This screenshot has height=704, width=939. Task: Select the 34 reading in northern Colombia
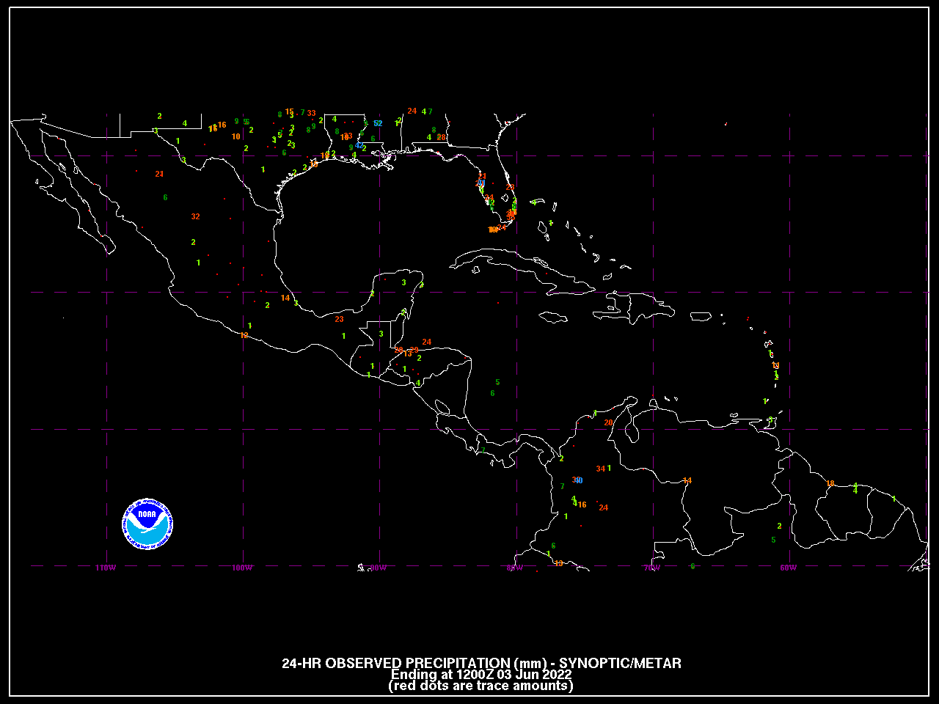[601, 469]
